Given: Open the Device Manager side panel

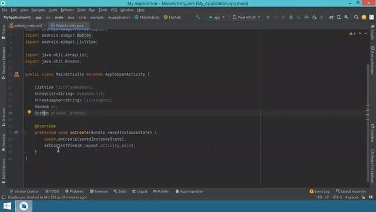Looking at the screenshot, I should (x=372, y=60).
